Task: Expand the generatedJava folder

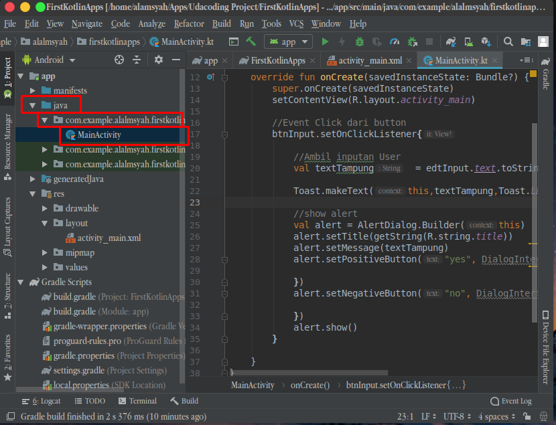Action: pyautogui.click(x=33, y=179)
